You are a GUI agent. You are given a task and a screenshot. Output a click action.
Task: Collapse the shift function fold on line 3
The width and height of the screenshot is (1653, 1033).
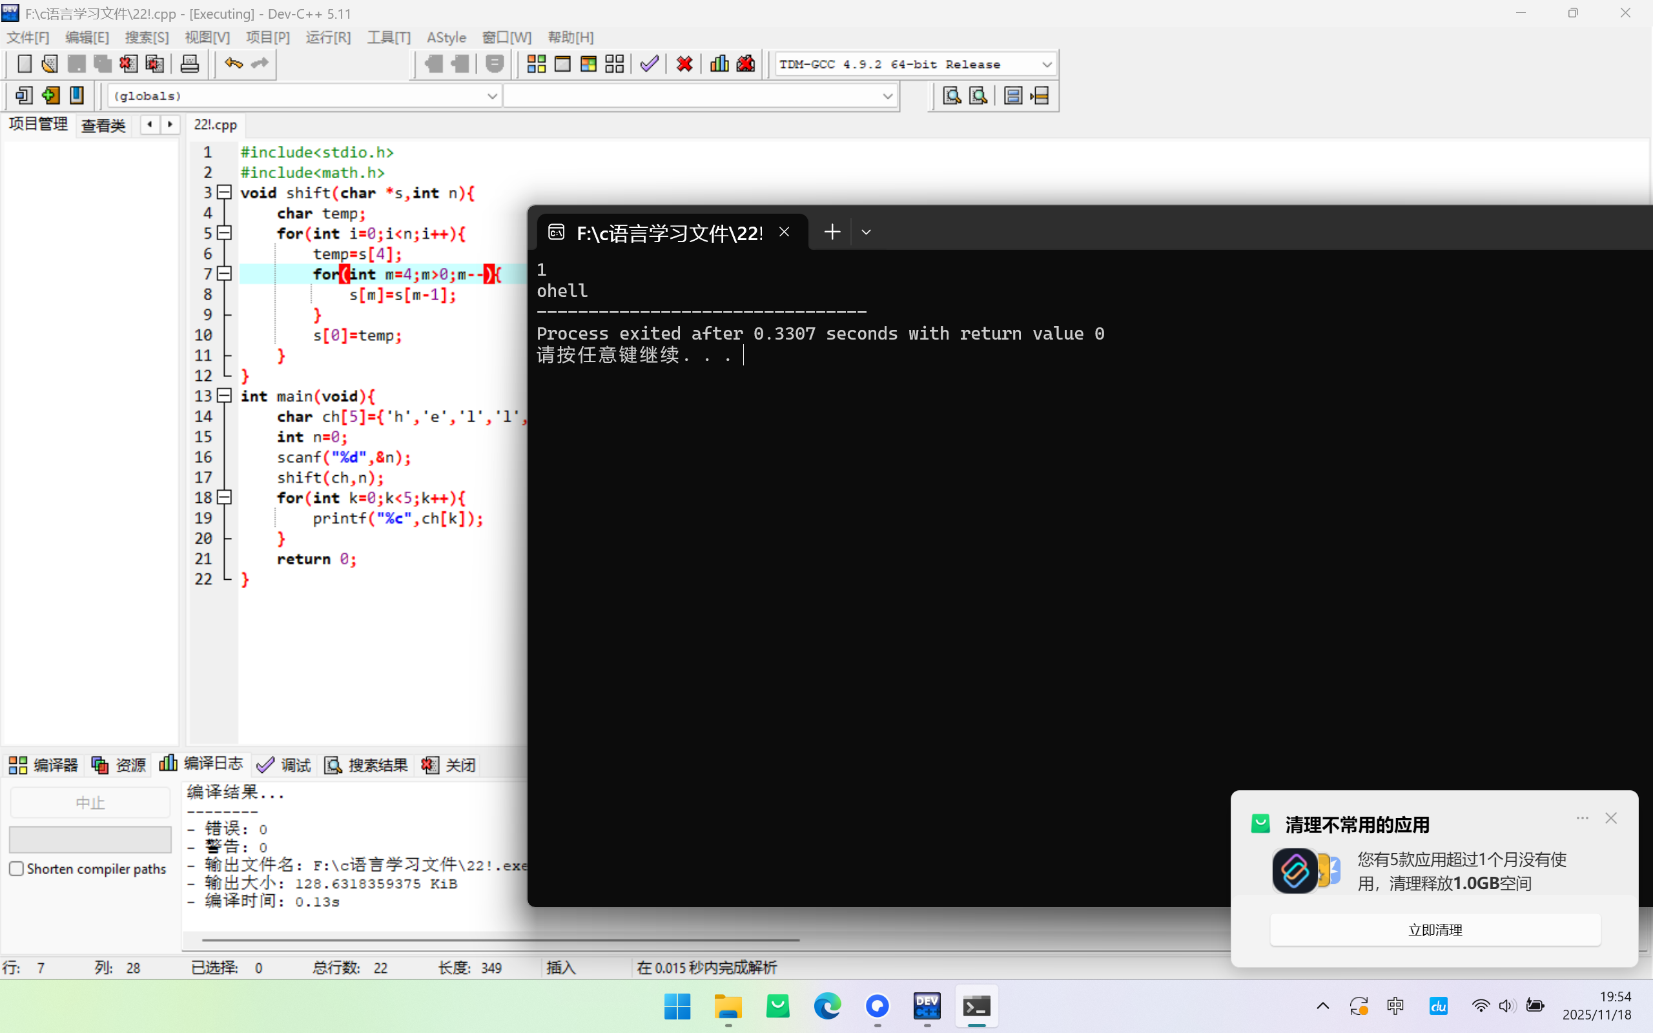coord(224,192)
